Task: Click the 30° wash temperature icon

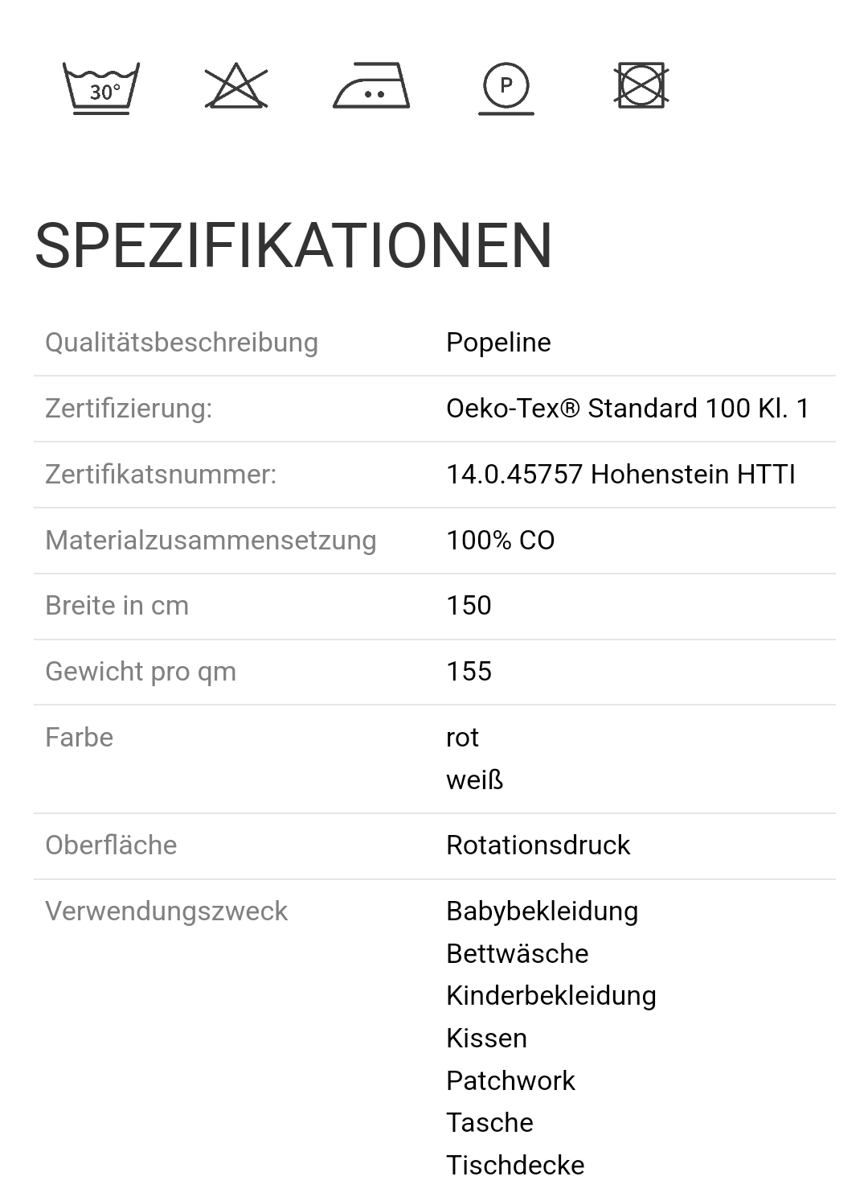Action: 101,87
